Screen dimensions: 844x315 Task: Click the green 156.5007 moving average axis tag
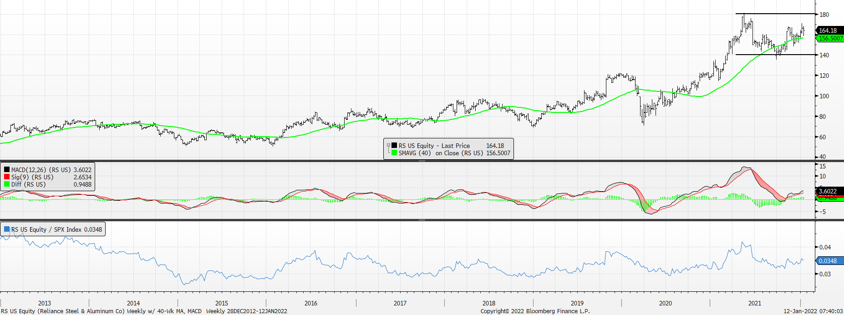click(830, 38)
